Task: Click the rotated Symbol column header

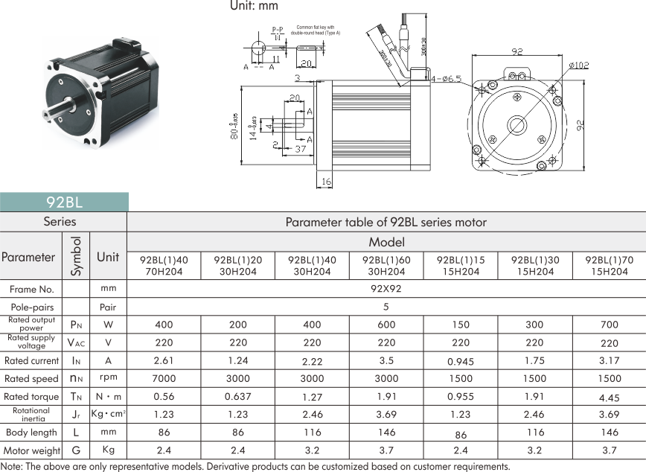Action: (x=77, y=257)
